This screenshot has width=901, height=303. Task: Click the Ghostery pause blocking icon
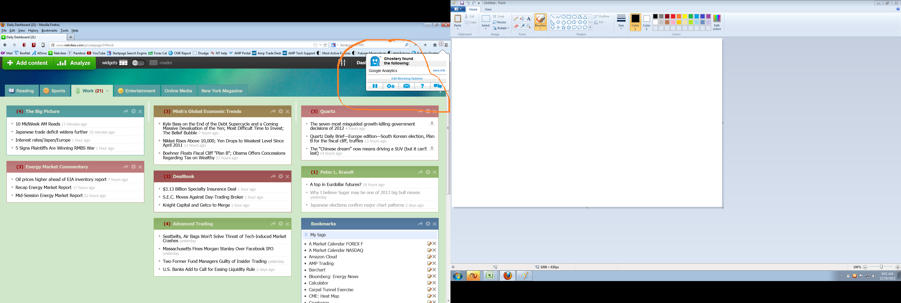pos(375,86)
